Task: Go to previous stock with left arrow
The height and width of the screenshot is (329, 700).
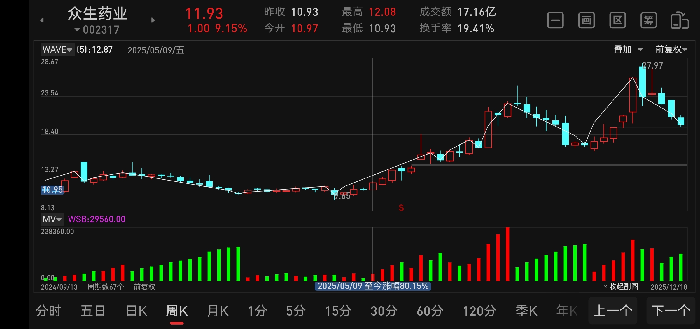Action: [42, 20]
